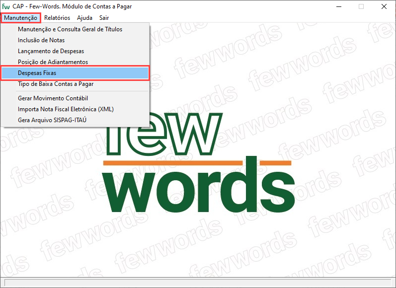Click the fw application icon in title bar

point(6,6)
